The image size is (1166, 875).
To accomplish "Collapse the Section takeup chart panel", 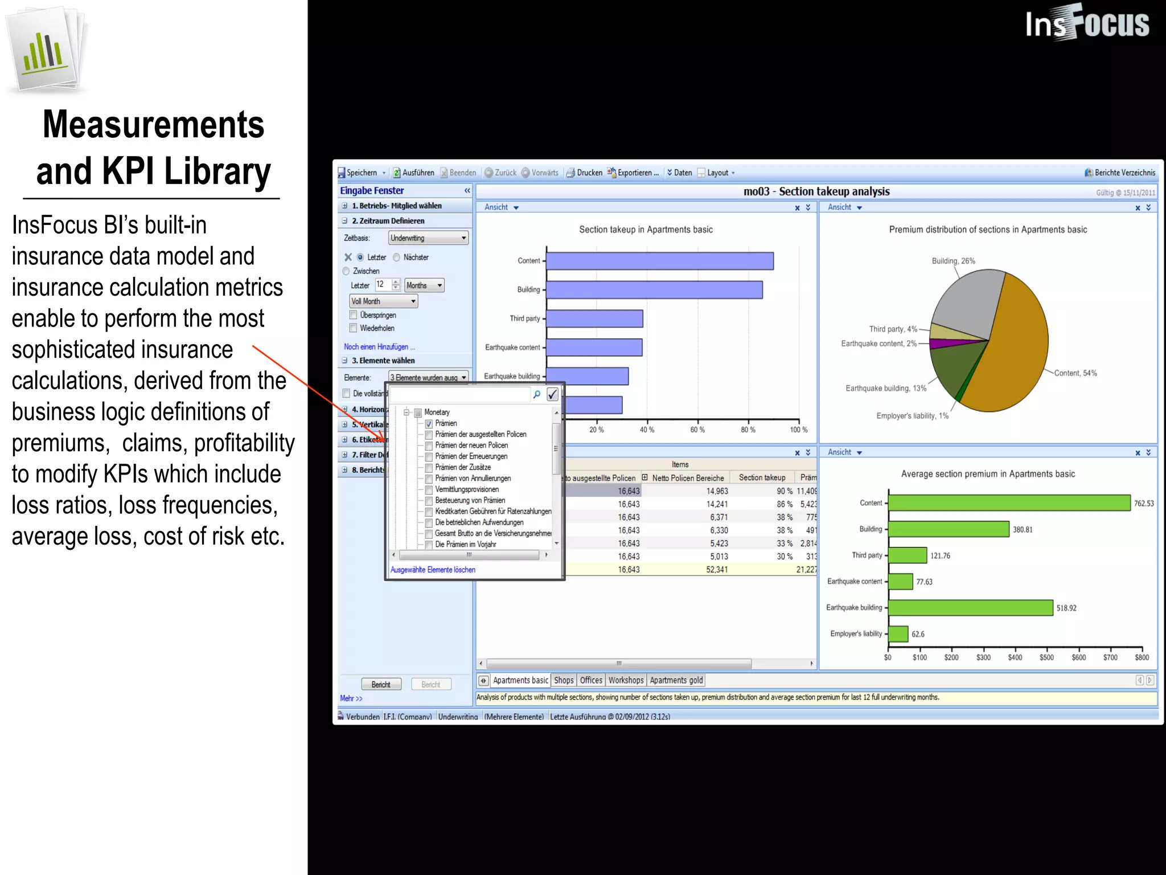I will (808, 208).
